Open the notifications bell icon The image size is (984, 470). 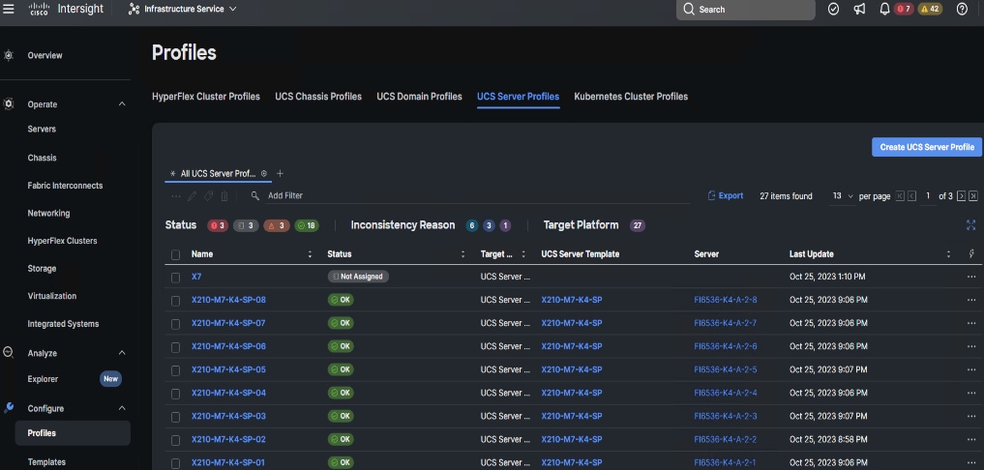[x=885, y=10]
